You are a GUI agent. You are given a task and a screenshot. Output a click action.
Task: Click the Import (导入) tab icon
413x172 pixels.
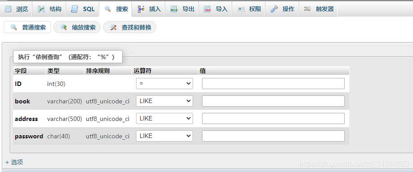[x=207, y=9]
